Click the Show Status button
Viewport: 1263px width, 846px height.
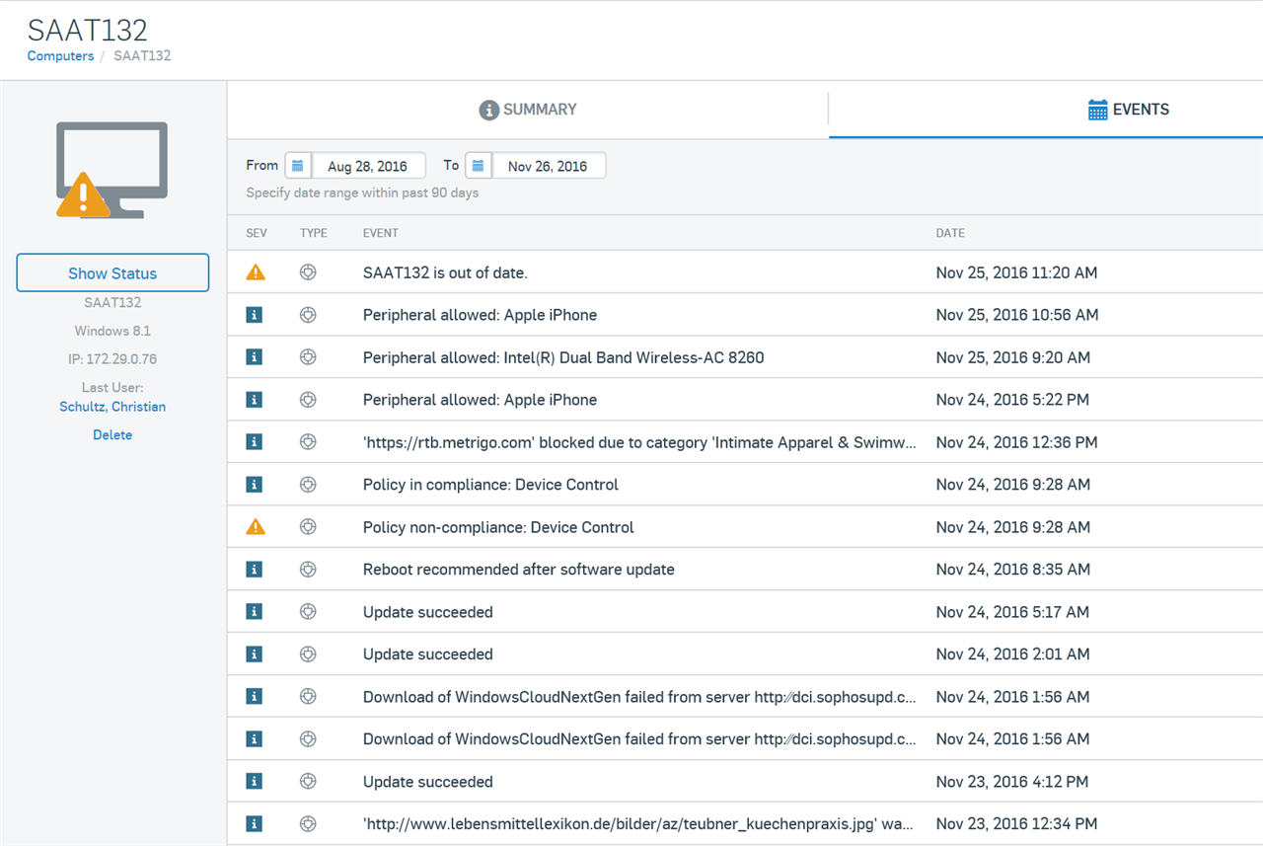112,273
